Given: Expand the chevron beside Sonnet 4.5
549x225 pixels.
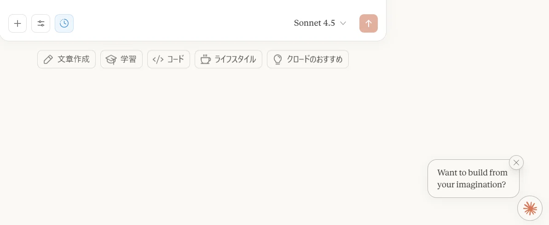Looking at the screenshot, I should (x=343, y=23).
